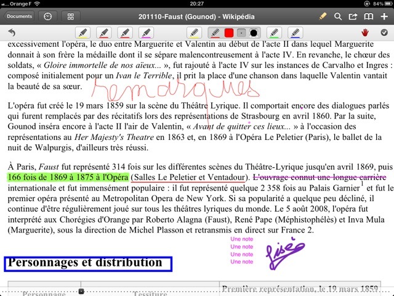Open the share/export icon

coord(354,17)
